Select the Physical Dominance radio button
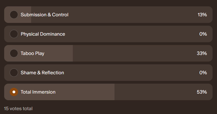 pyautogui.click(x=14, y=34)
